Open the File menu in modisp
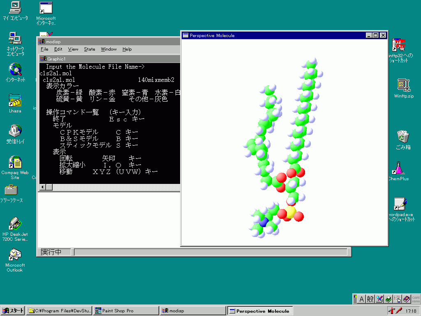The width and height of the screenshot is (421, 316). pos(44,49)
